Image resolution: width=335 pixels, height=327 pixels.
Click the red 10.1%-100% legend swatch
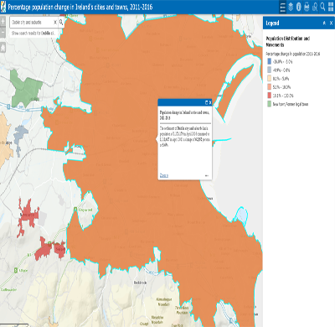point(270,96)
